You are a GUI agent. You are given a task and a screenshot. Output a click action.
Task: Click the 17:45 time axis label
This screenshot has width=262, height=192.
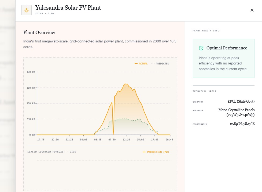click(154, 139)
